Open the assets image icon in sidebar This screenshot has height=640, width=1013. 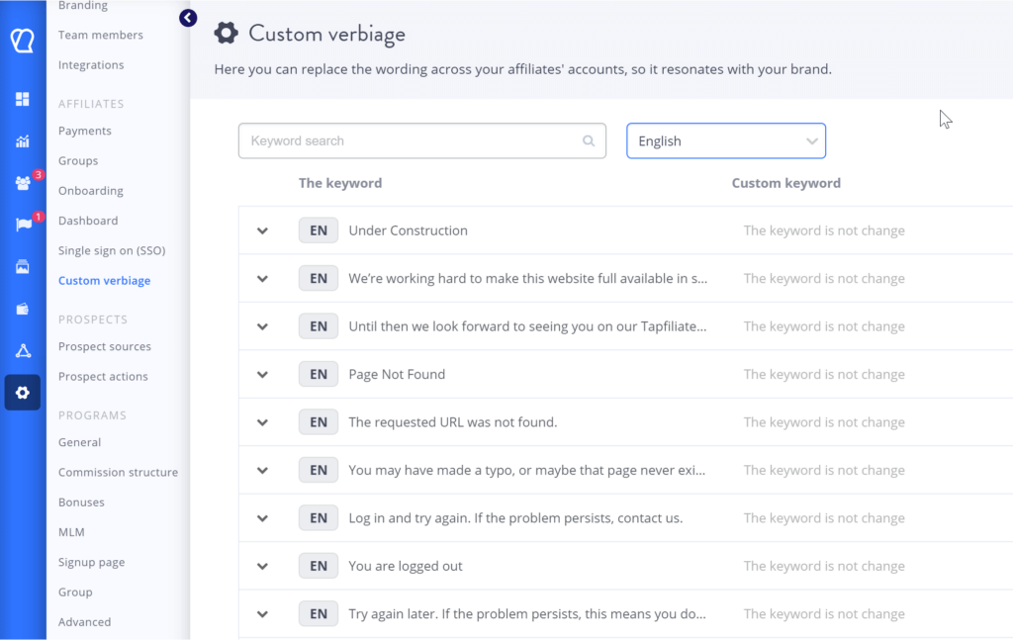[22, 266]
